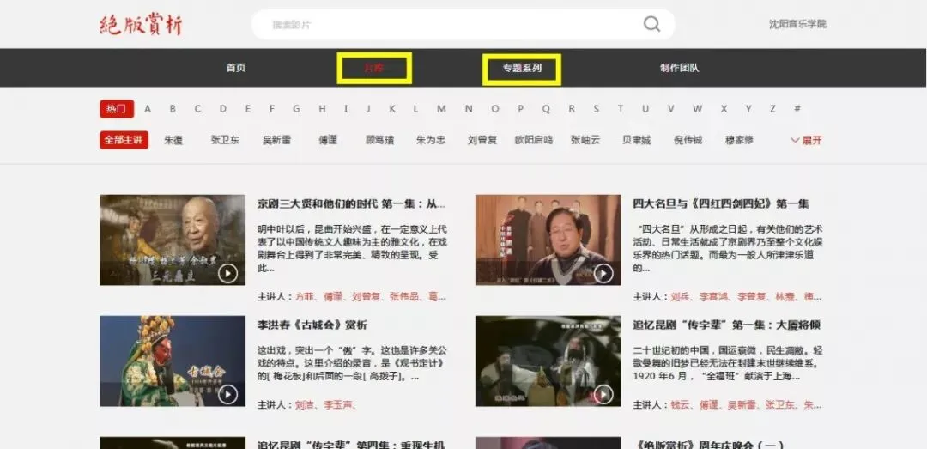Go to the 首页 navigation tab

click(236, 68)
